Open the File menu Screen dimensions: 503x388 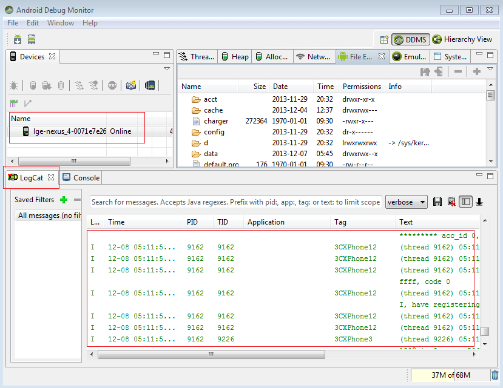(x=13, y=23)
